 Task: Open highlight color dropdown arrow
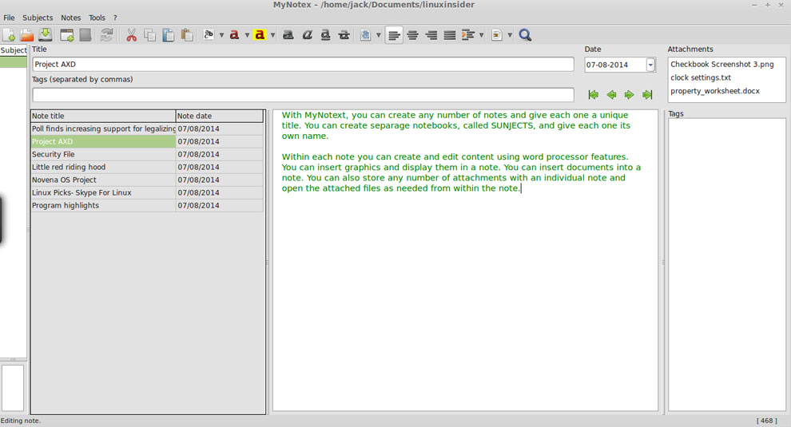pyautogui.click(x=273, y=35)
